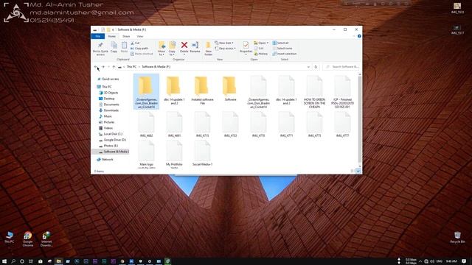Open address bar history dropdown
Image resolution: width=472 pixels, height=265 pixels.
pos(308,67)
